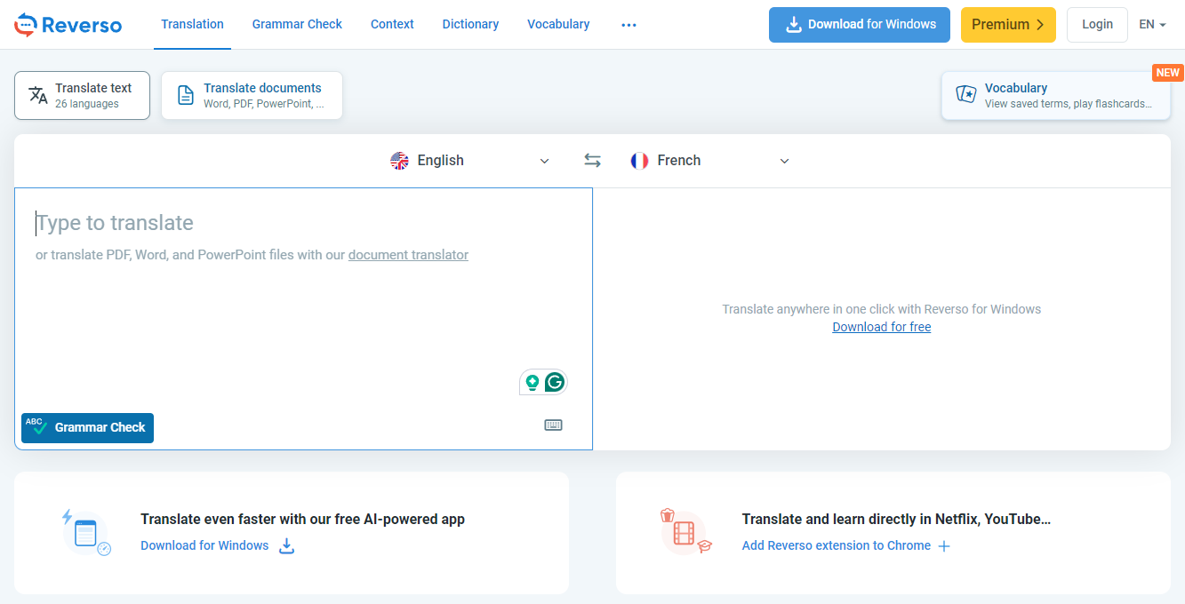Image resolution: width=1185 pixels, height=604 pixels.
Task: Click "Translate even faster with our free AI-powered app"
Action: click(302, 519)
